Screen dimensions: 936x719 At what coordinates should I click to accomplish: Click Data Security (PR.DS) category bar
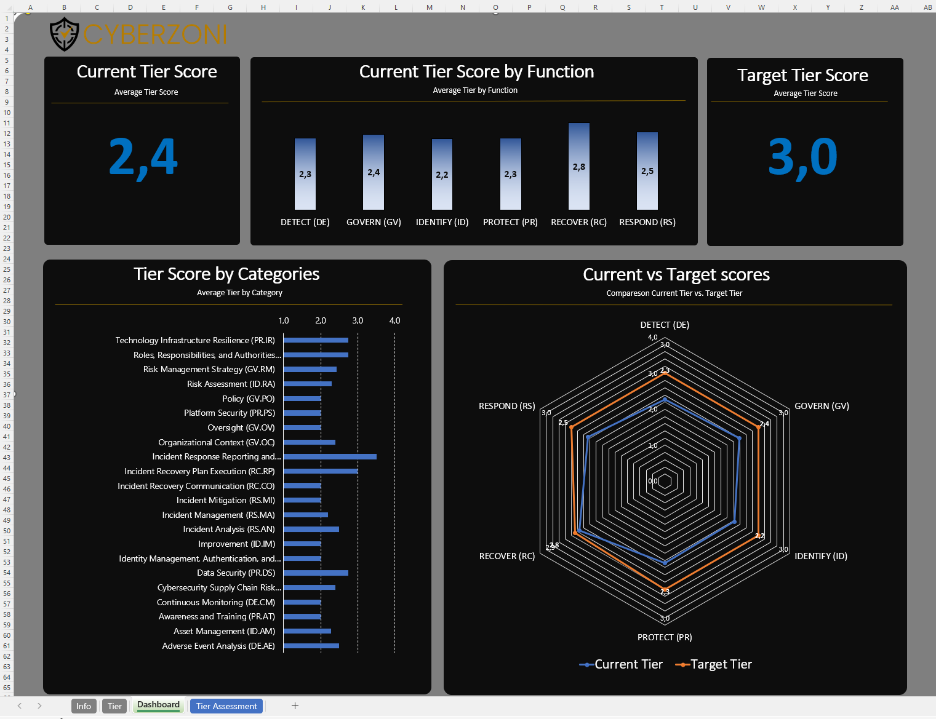pyautogui.click(x=316, y=573)
